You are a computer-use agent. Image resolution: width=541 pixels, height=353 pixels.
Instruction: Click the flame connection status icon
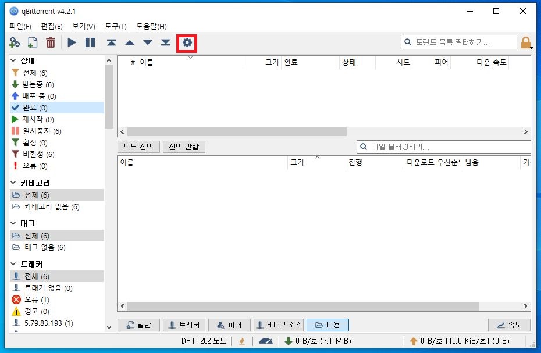click(x=242, y=341)
